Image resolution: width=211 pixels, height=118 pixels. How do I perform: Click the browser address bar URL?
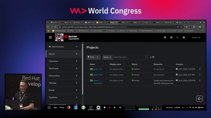(94, 27)
